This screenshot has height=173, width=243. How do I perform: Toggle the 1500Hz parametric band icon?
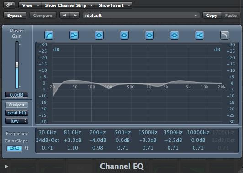[149, 35]
